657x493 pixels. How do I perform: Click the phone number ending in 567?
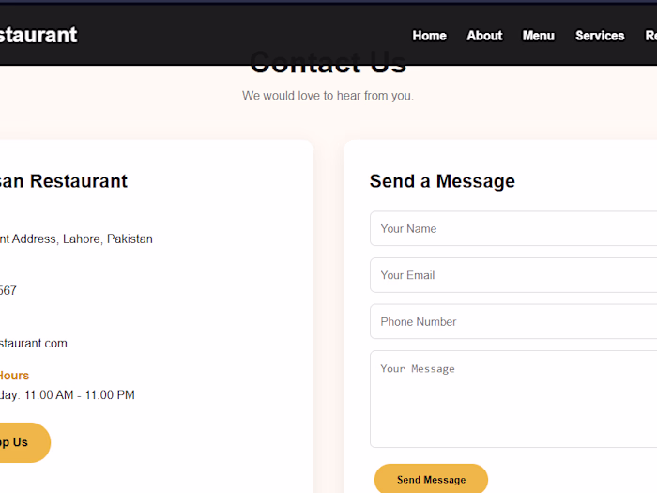8,290
